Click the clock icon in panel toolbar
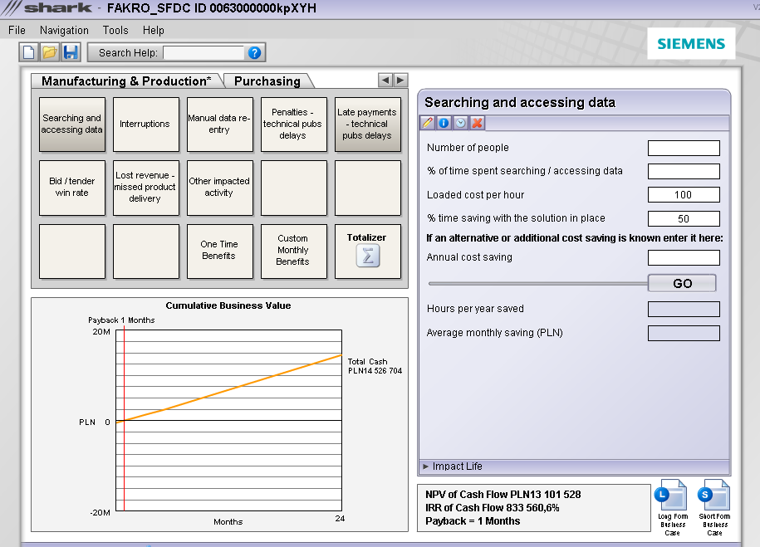This screenshot has width=760, height=547. tap(460, 123)
